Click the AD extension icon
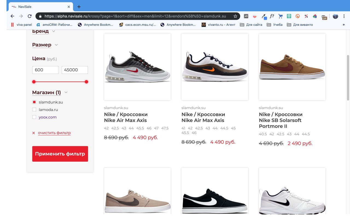Screen dimensions: 350x222 [246, 16]
